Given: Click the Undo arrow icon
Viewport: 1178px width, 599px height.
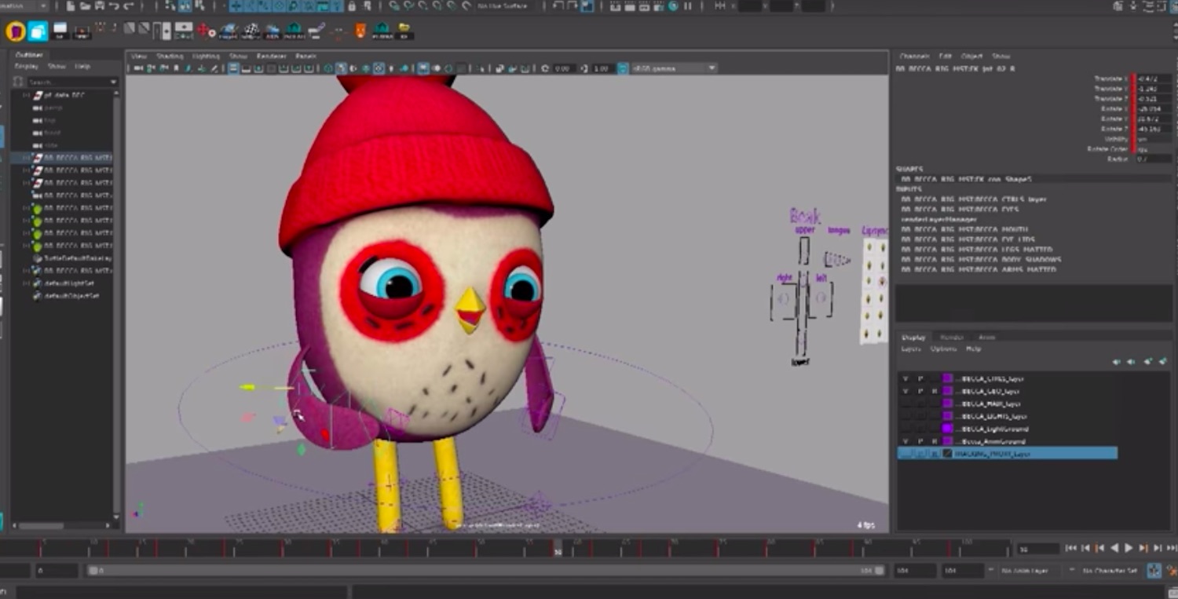Looking at the screenshot, I should pyautogui.click(x=114, y=6).
